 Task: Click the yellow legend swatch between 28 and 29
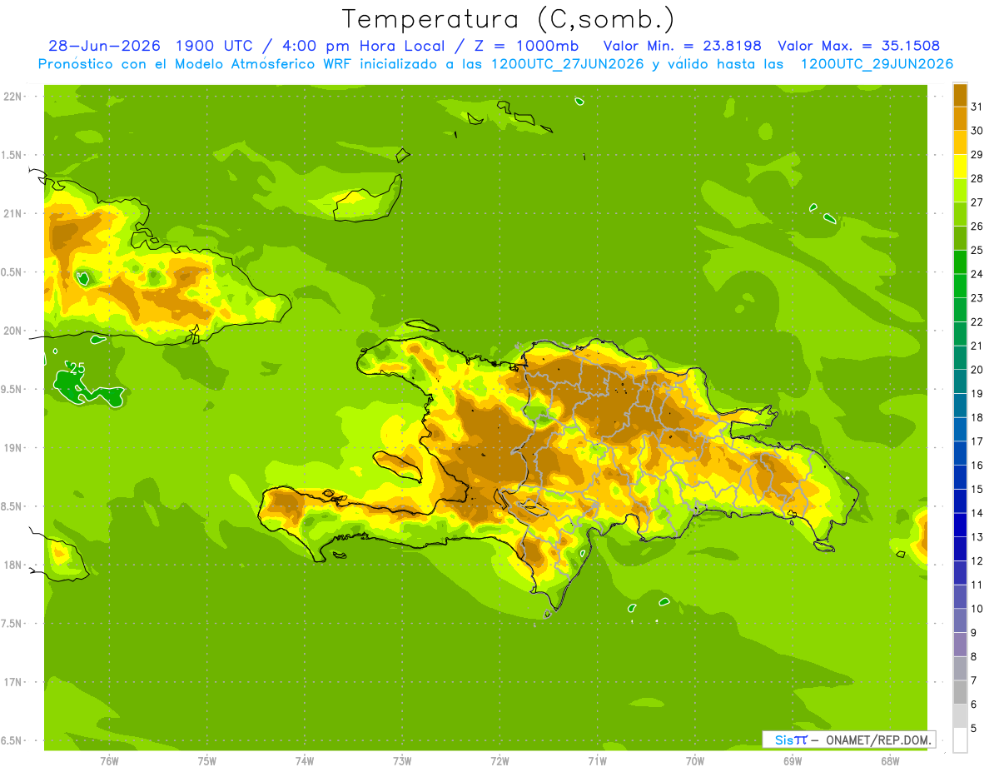pos(960,167)
